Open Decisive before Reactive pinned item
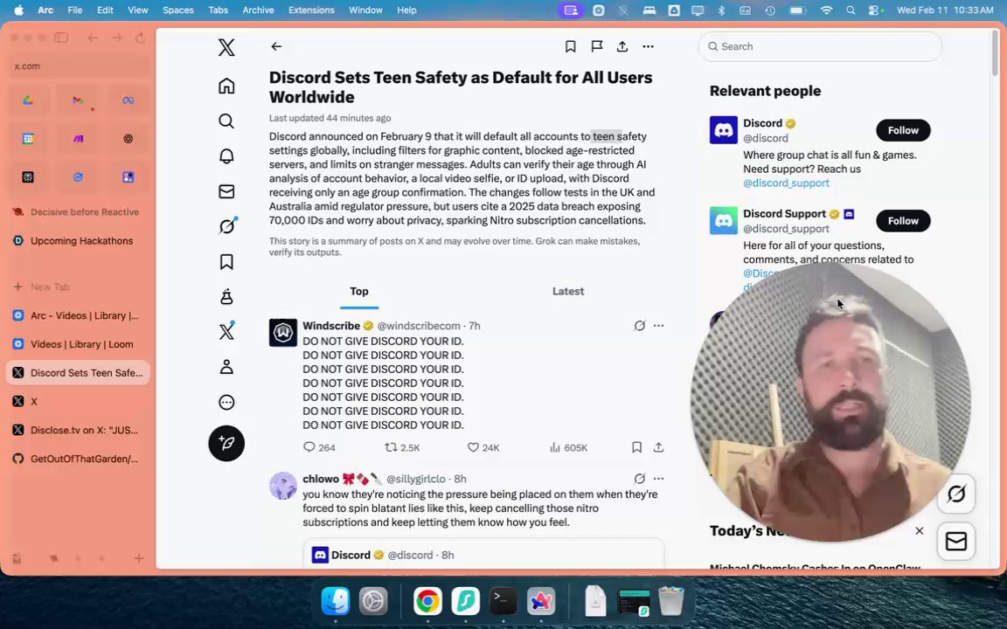 [x=77, y=211]
